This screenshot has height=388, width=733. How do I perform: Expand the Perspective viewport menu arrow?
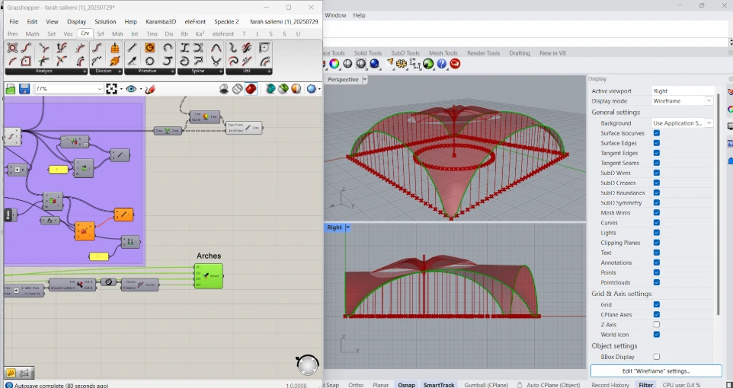tap(365, 79)
